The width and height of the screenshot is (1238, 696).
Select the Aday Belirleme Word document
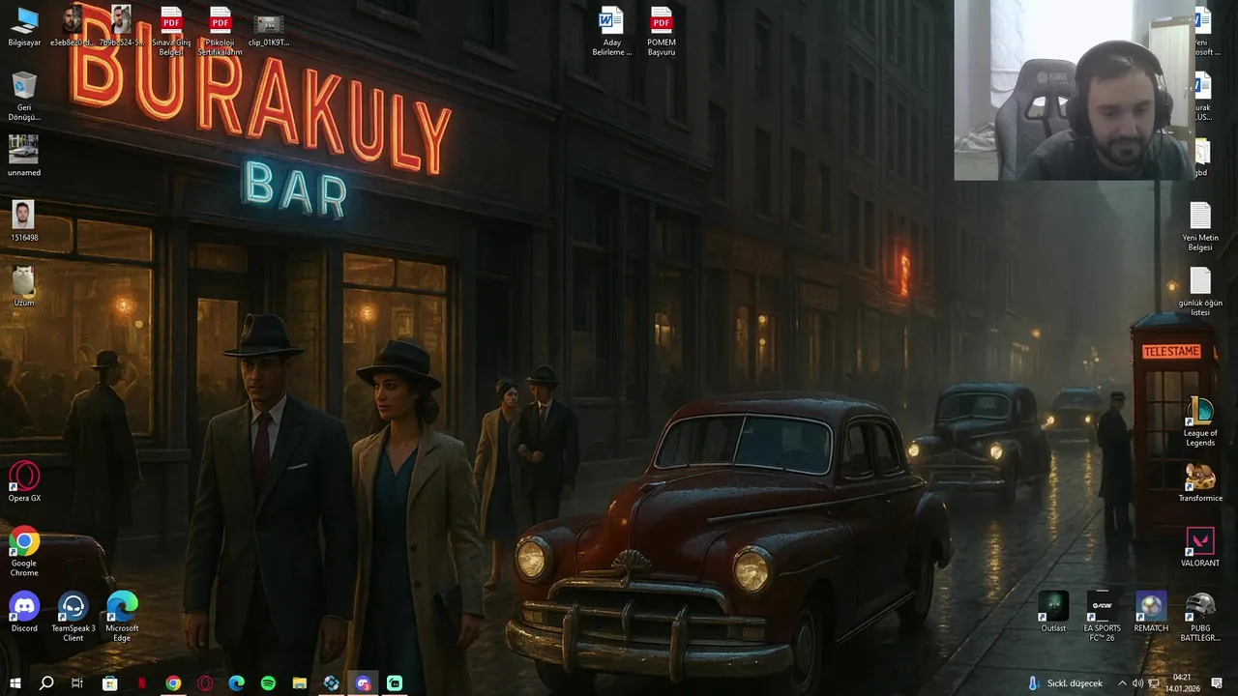pyautogui.click(x=611, y=31)
